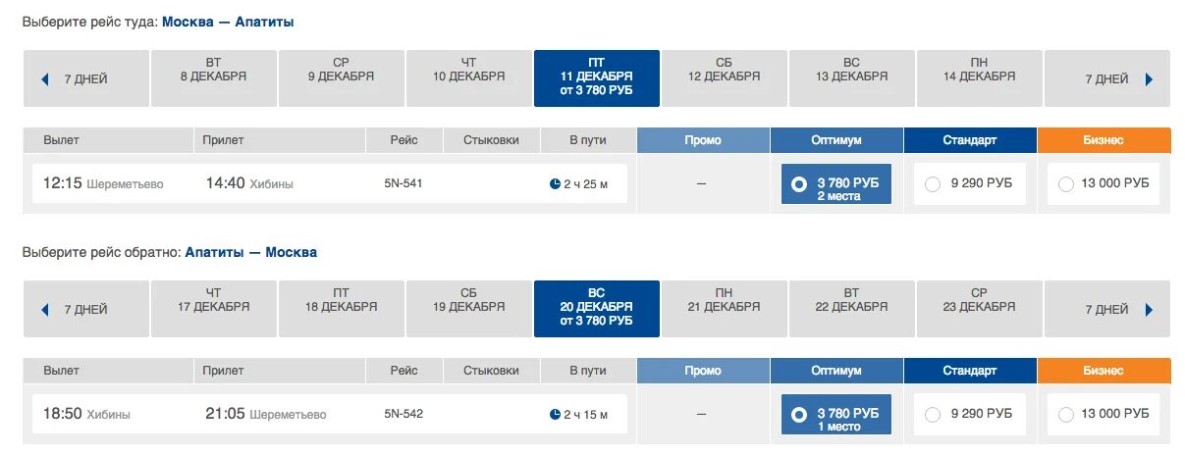Click the previous 7 days arrow for return flight
This screenshot has height=456, width=1185.
(45, 310)
